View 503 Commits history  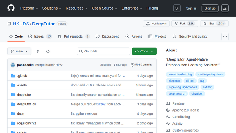coord(141,65)
